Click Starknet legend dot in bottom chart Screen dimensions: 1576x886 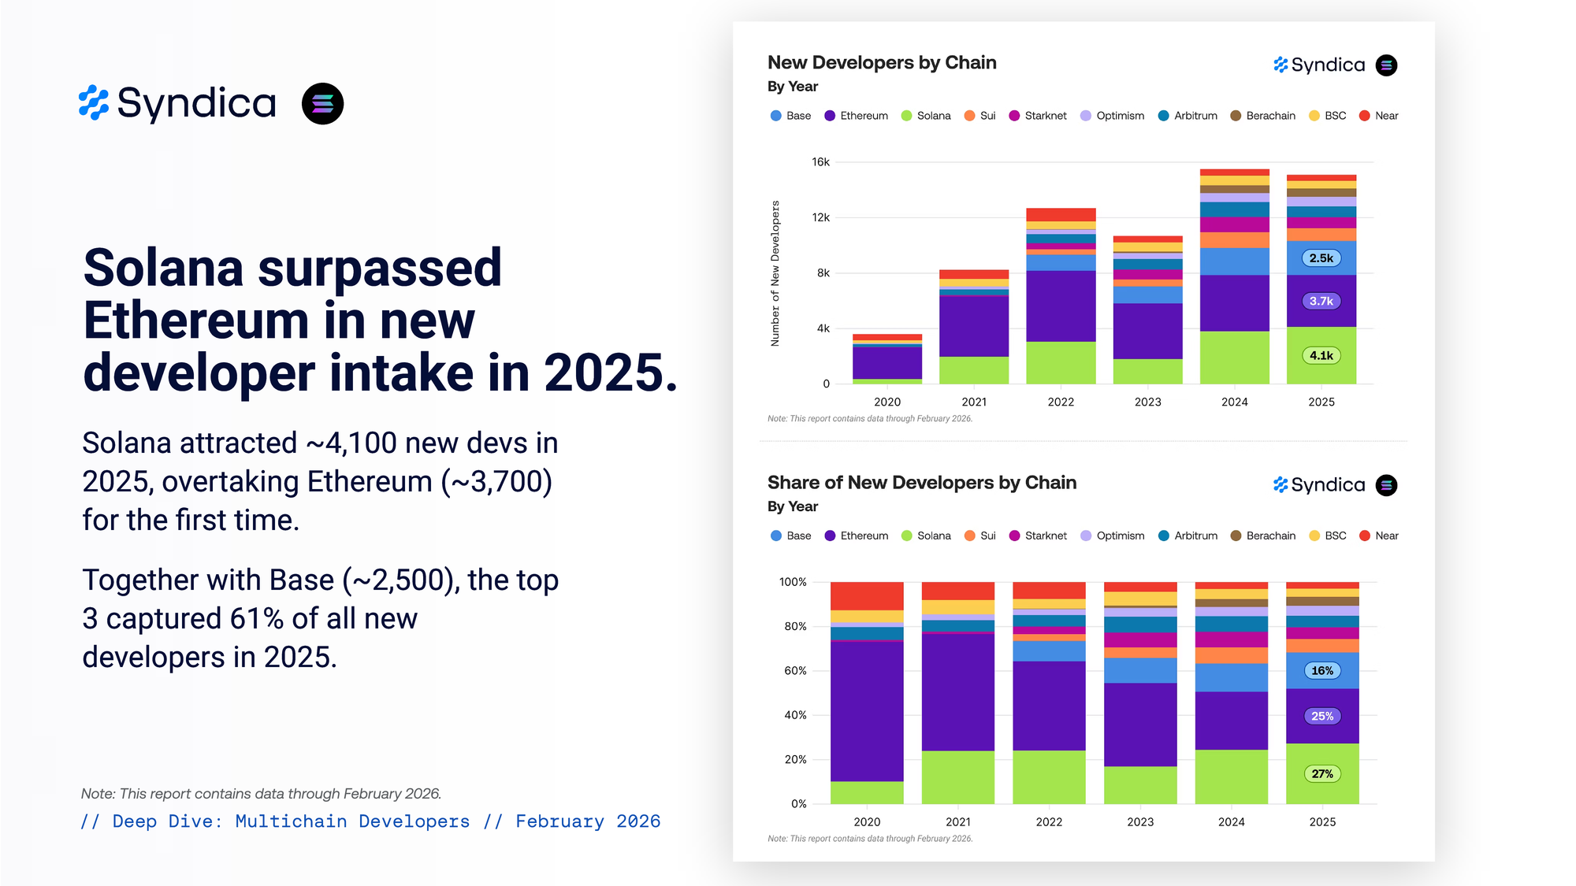1014,536
